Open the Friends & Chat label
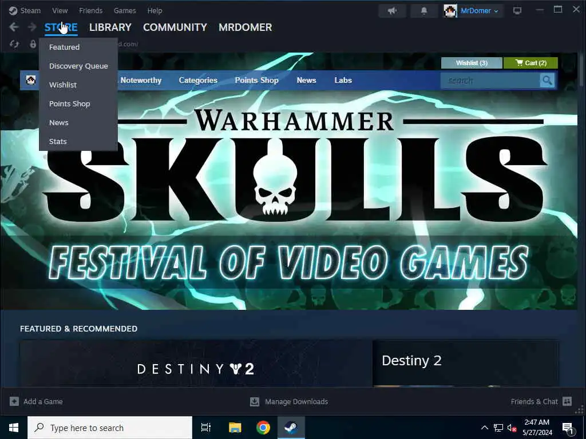Viewport: 586px width, 439px height. 534,401
